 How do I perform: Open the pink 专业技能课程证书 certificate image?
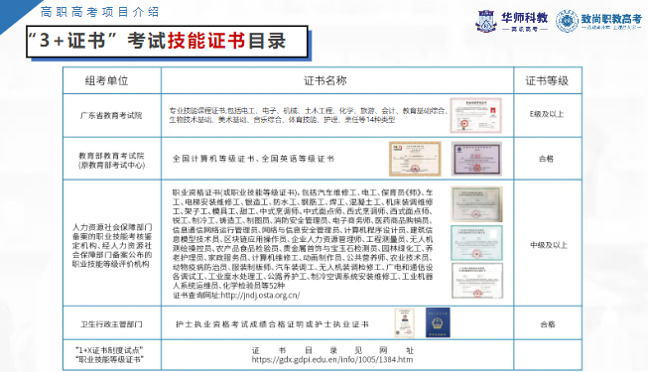tap(476, 115)
